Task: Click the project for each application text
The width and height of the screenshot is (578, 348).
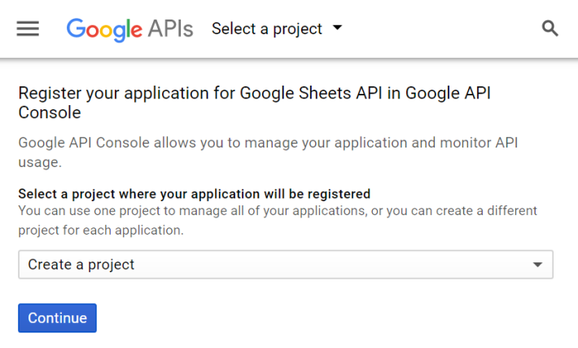Action: click(101, 231)
